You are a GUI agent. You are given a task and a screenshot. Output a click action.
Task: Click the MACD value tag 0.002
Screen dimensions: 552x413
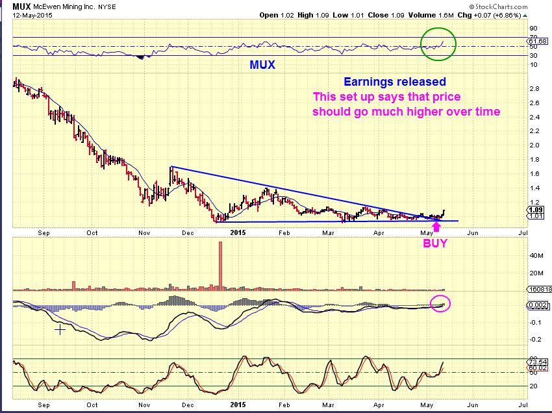click(x=538, y=305)
